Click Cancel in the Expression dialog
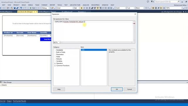Viewport: 188px width, 106px height. coord(129,89)
